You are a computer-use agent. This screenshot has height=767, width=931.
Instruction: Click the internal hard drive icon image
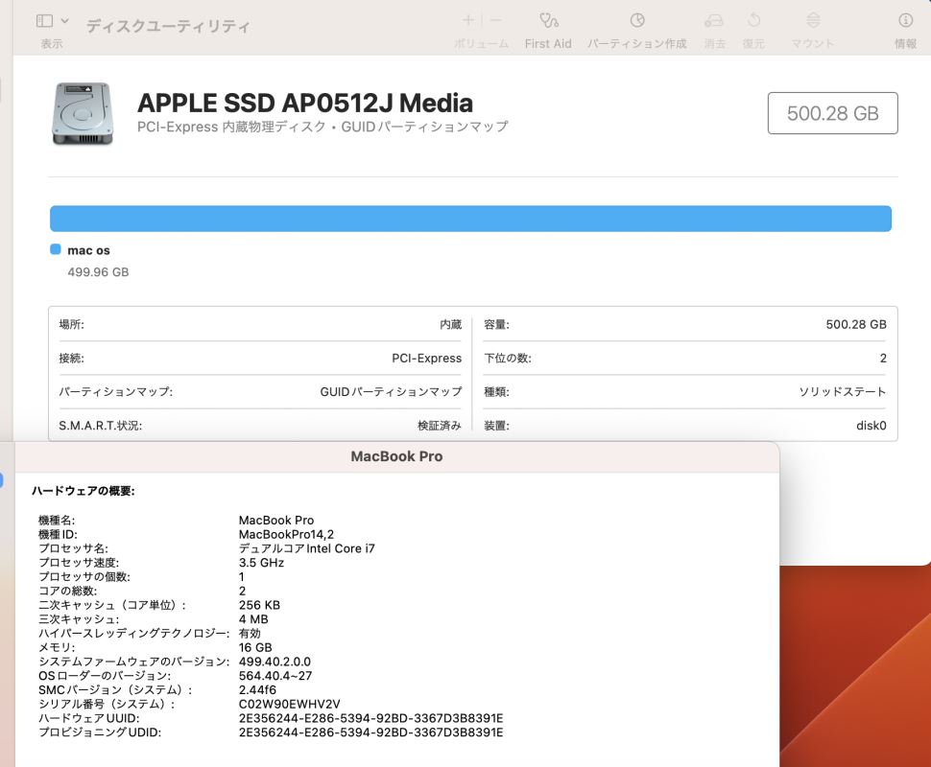(x=83, y=114)
